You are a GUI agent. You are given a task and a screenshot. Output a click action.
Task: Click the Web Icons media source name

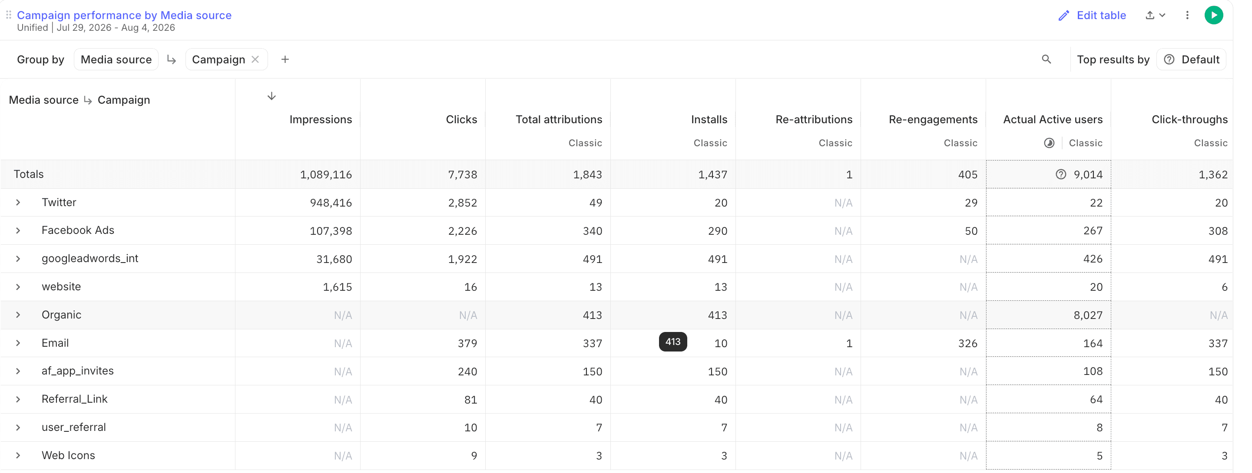(68, 456)
